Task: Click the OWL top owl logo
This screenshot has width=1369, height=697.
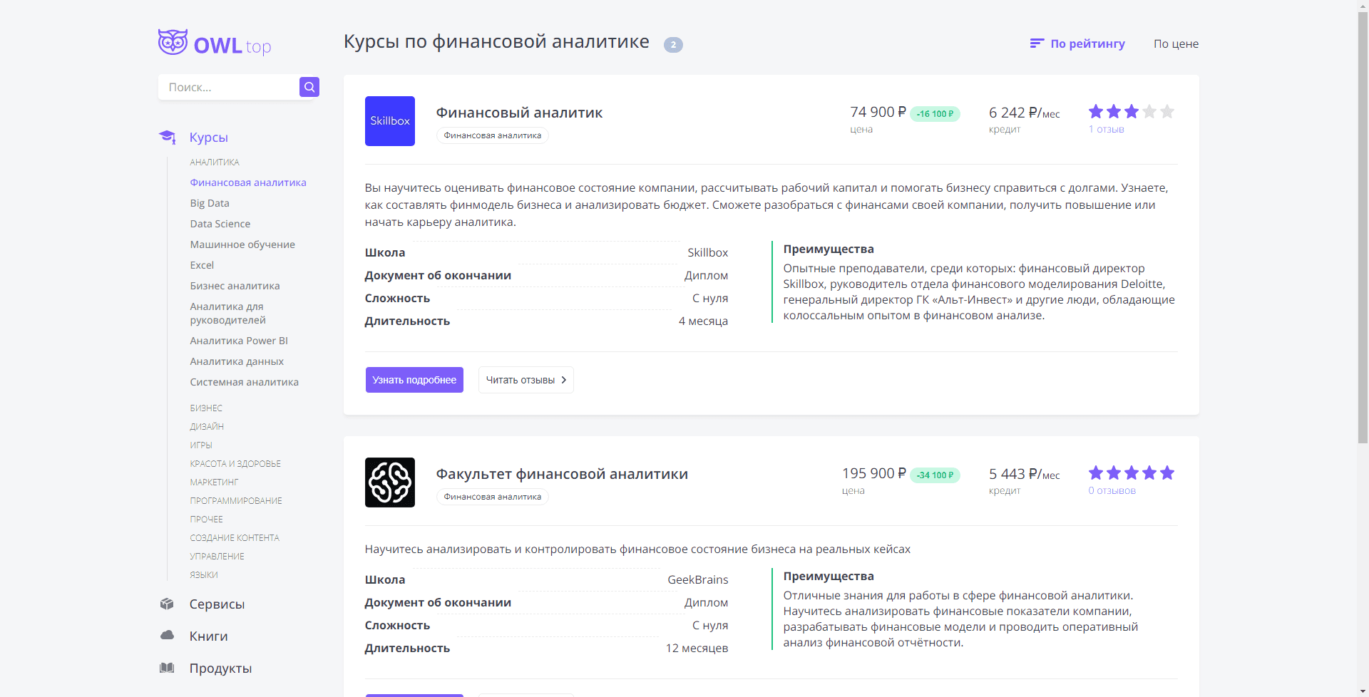Action: [x=171, y=42]
